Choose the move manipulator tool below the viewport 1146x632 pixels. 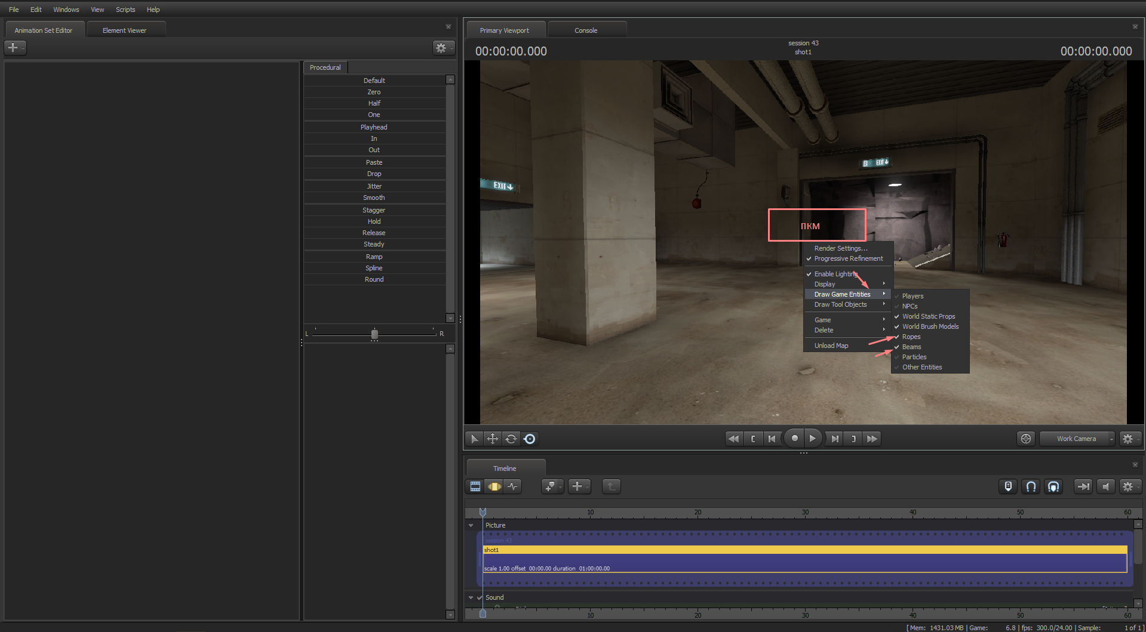[x=493, y=439]
